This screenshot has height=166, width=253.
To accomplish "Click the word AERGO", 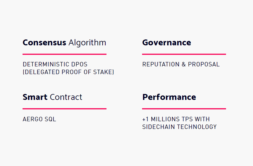I will coord(33,119).
